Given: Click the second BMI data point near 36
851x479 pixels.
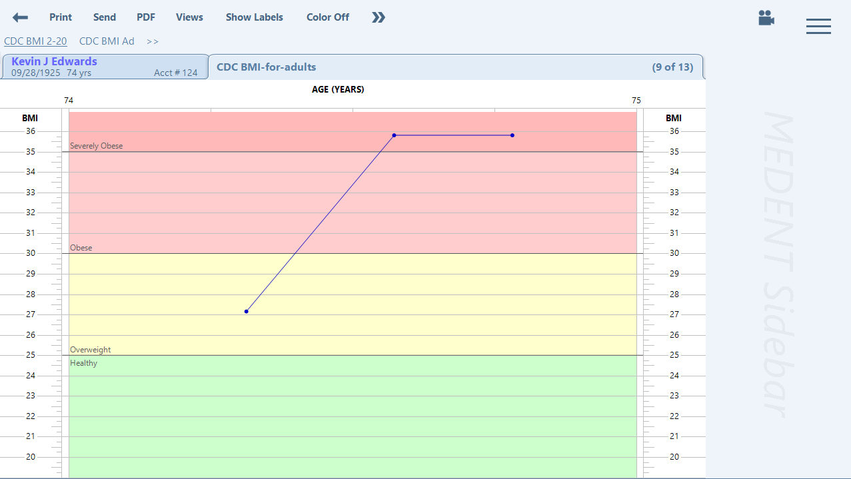Looking at the screenshot, I should (x=394, y=135).
